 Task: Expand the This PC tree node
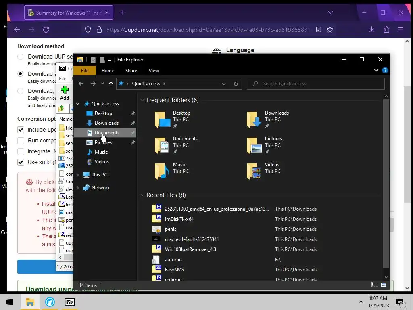coord(78,174)
